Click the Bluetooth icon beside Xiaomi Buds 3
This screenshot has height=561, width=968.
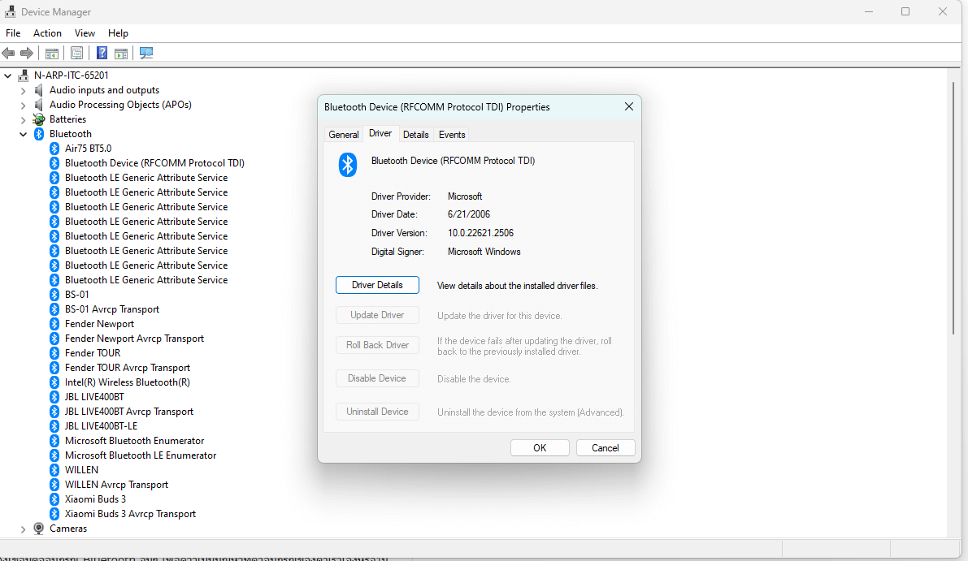click(x=54, y=499)
